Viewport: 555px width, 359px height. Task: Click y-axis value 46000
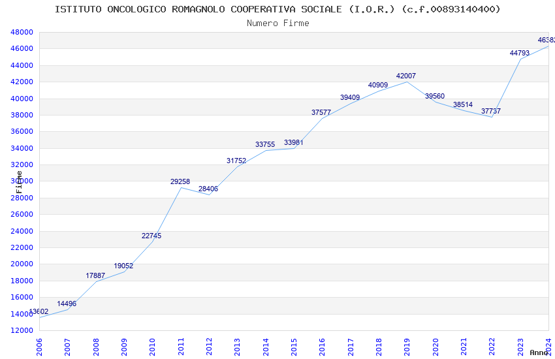(22, 48)
